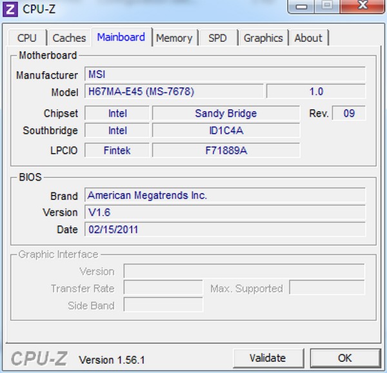Screen dimensions: 387x373
Task: Open the SPD tab
Action: pos(217,38)
